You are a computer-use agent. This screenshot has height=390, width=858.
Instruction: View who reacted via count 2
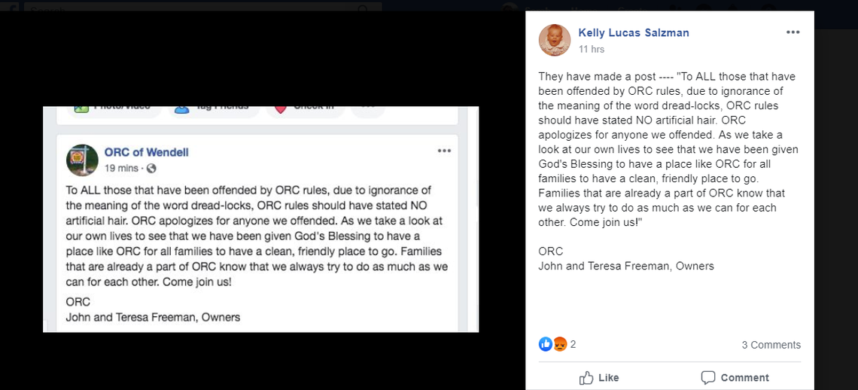coord(573,344)
